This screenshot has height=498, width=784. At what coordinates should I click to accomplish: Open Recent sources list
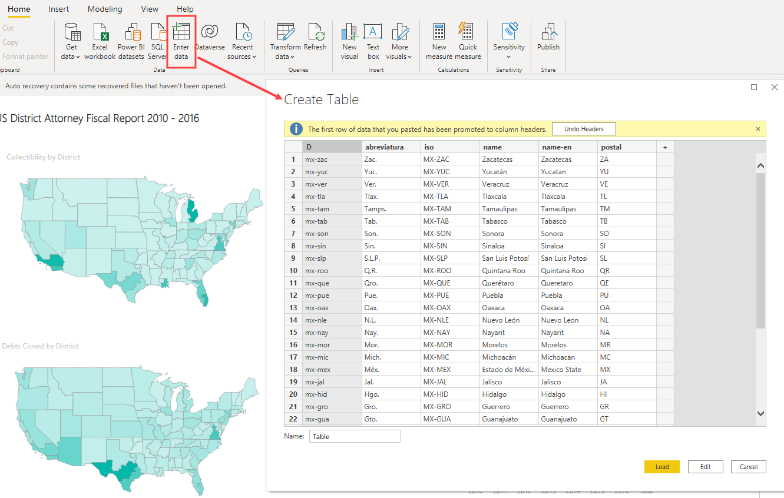(x=242, y=41)
